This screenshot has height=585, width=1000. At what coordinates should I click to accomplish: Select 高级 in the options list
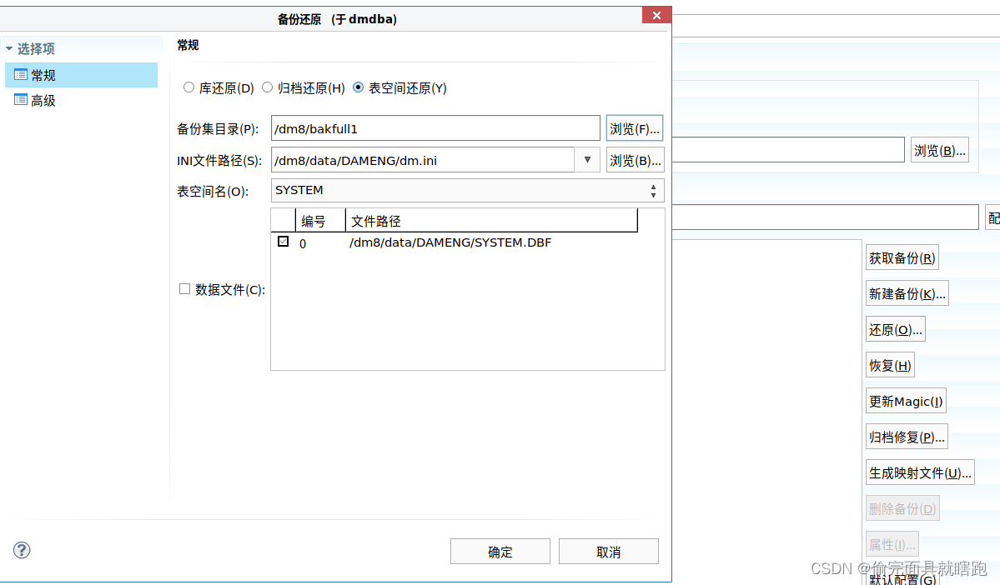(x=81, y=100)
